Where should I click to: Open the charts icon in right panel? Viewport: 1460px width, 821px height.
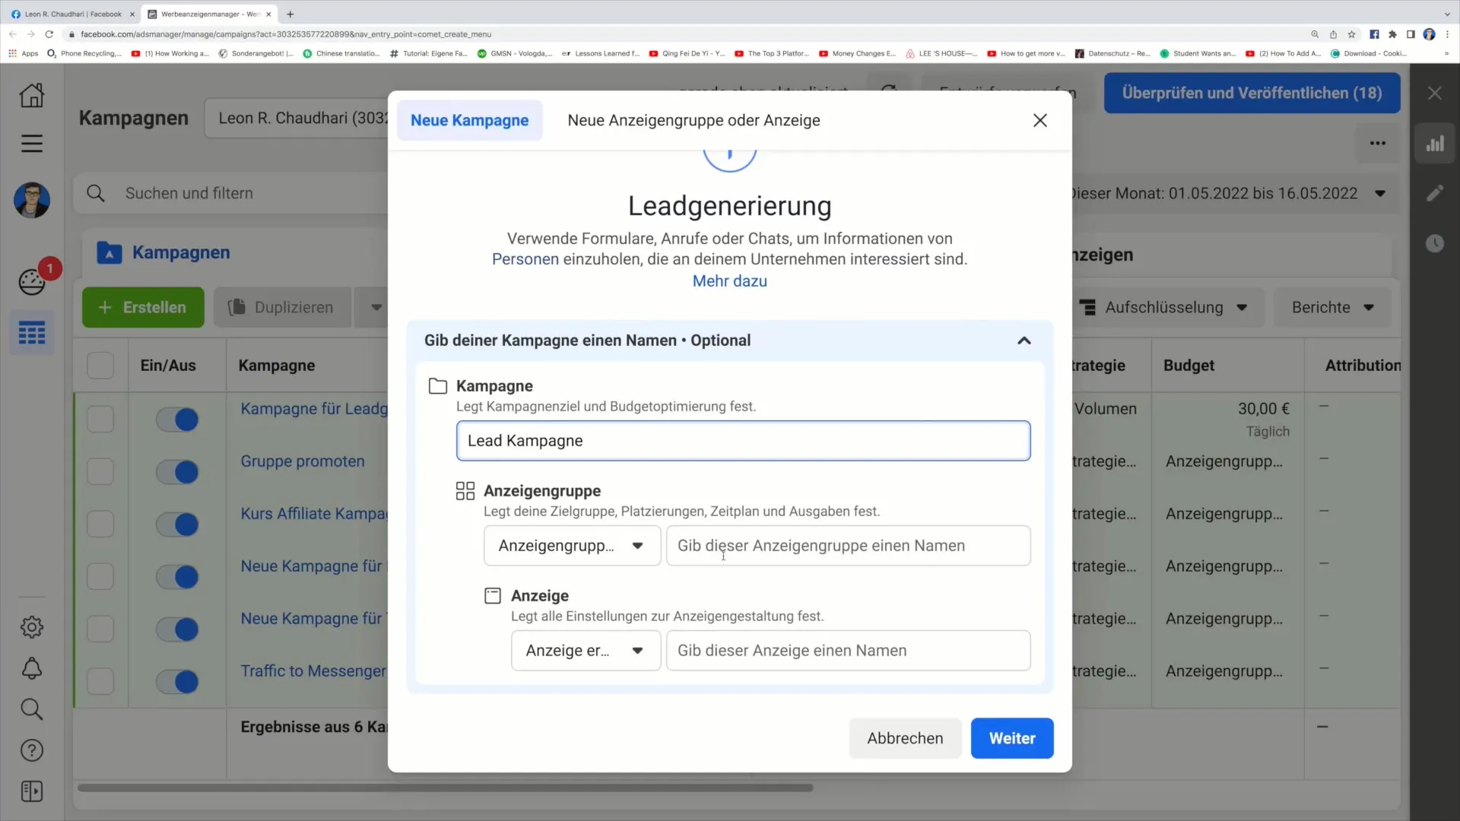[1435, 144]
